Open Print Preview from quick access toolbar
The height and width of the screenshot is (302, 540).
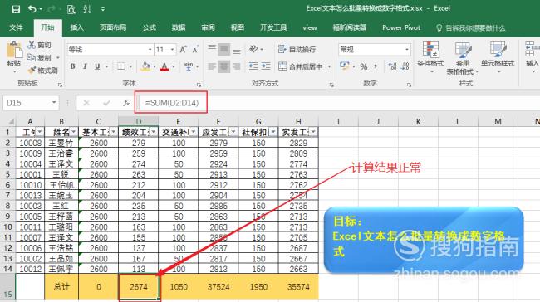(x=71, y=9)
